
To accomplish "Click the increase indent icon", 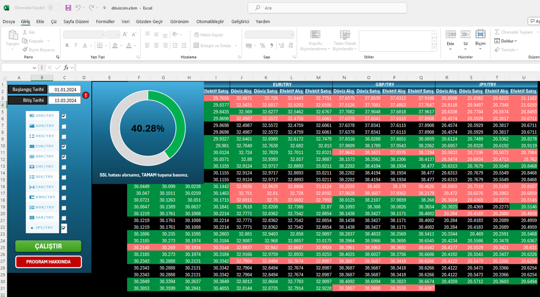I will [184, 46].
